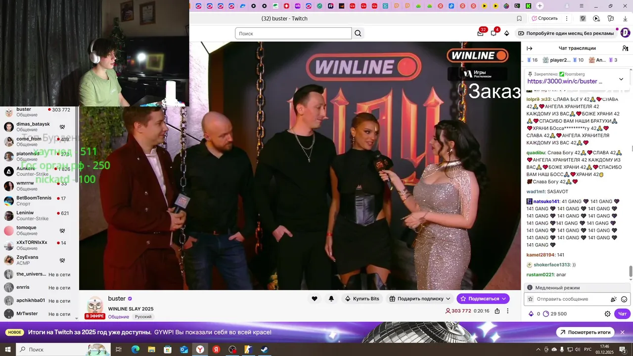Click username natsuko141 in chat

point(546,202)
